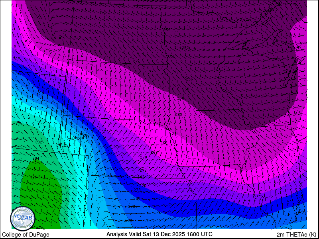The width and height of the screenshot is (319, 239).
Task: Click the '302' contour label
Action: click(x=39, y=142)
